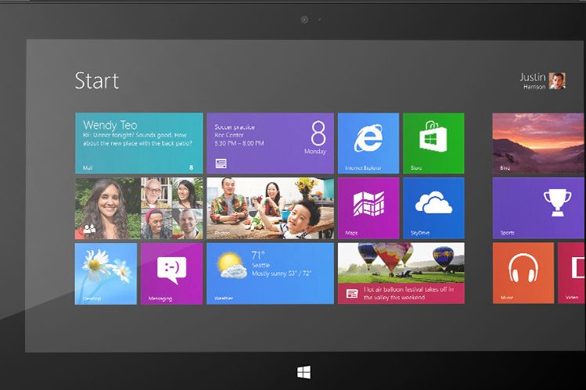Open the Bing sunset tile

(539, 143)
